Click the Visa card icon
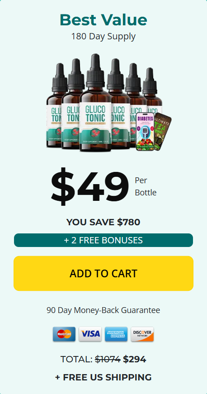 [x=90, y=334]
